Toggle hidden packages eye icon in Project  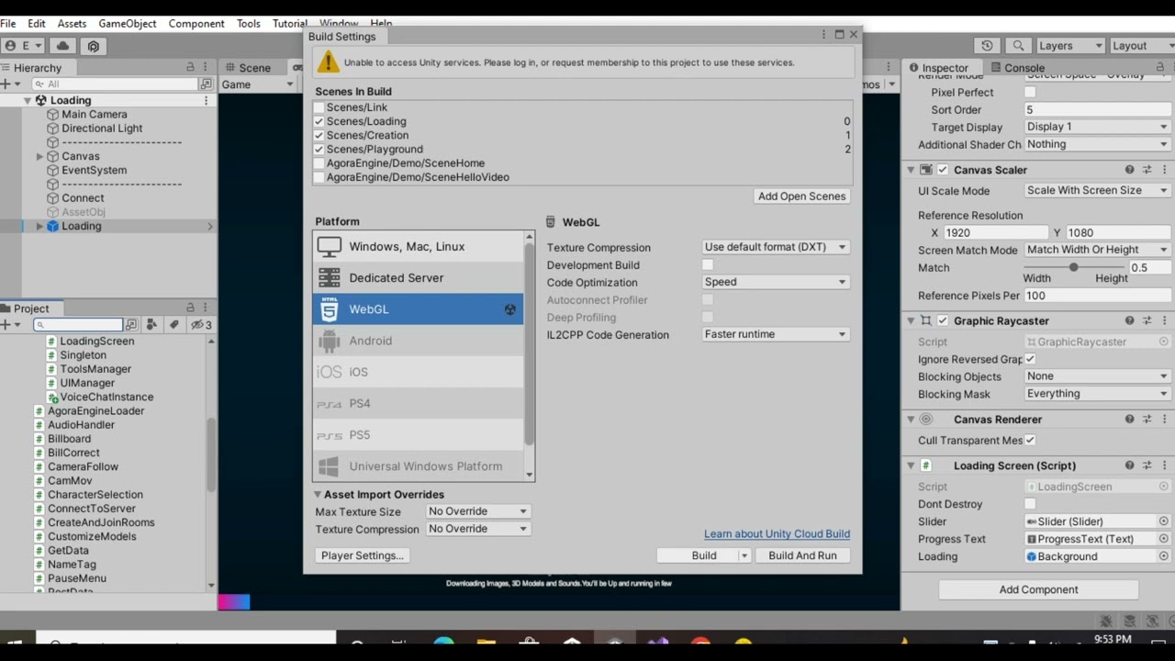tap(200, 324)
